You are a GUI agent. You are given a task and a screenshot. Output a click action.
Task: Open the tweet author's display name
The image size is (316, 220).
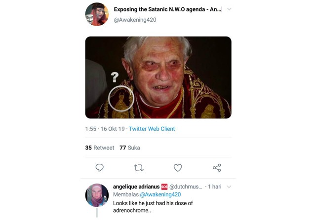pos(167,9)
